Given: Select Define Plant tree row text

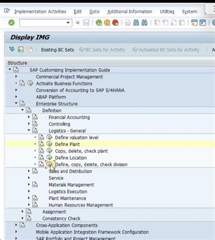Looking at the screenshot, I should (67, 144).
